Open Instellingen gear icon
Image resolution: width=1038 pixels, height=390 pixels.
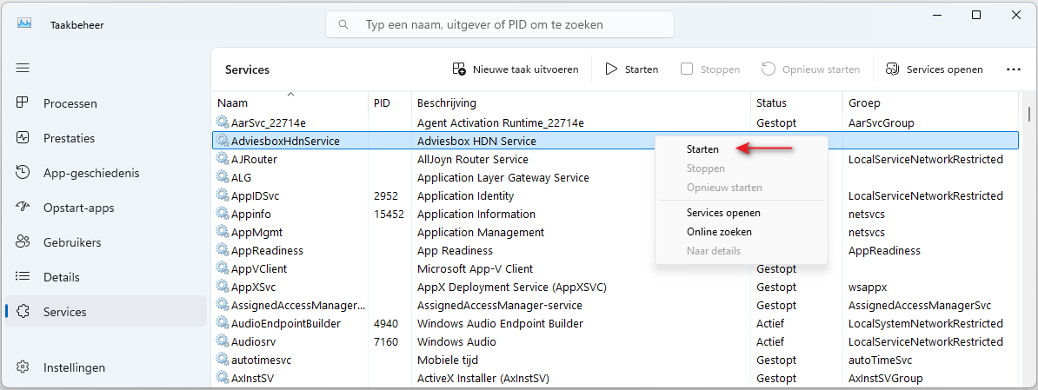click(x=23, y=367)
